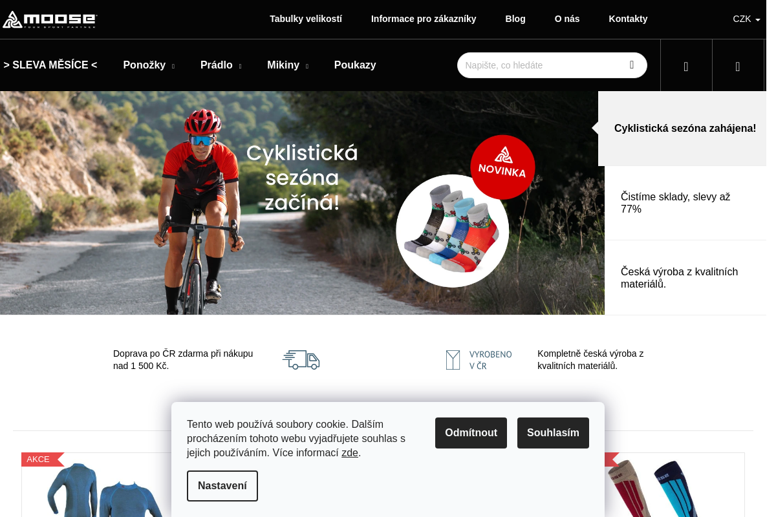This screenshot has height=517, width=776.
Task: Click the Vyrobeno v ČR icon
Action: pos(479,360)
